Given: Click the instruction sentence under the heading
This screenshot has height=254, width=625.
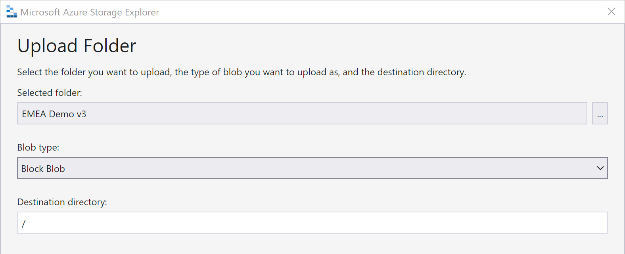Looking at the screenshot, I should (x=242, y=72).
